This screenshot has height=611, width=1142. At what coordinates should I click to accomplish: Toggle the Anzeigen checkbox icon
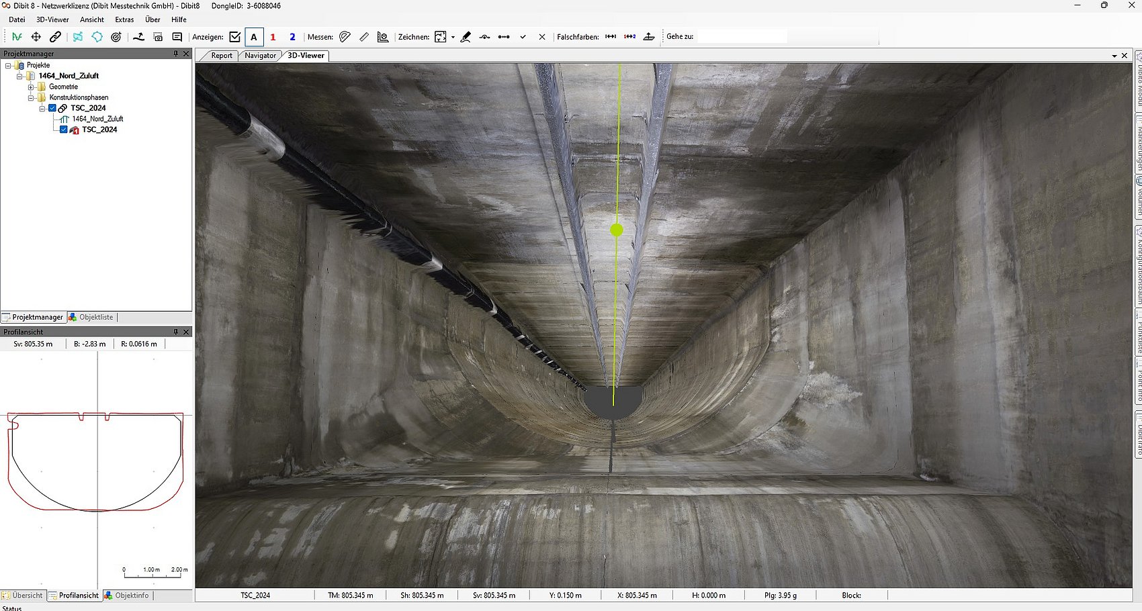click(234, 37)
